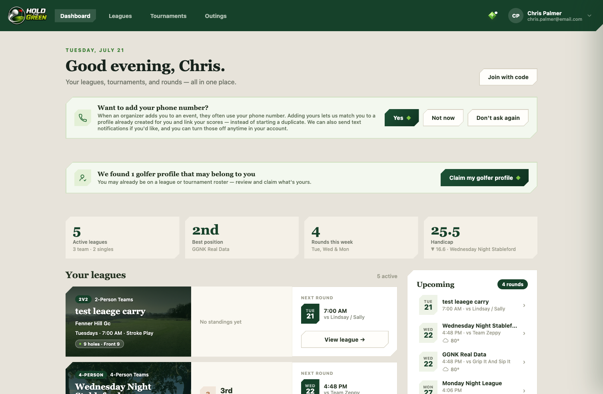Click the TUE 21 date badge in Upcoming

pos(428,305)
